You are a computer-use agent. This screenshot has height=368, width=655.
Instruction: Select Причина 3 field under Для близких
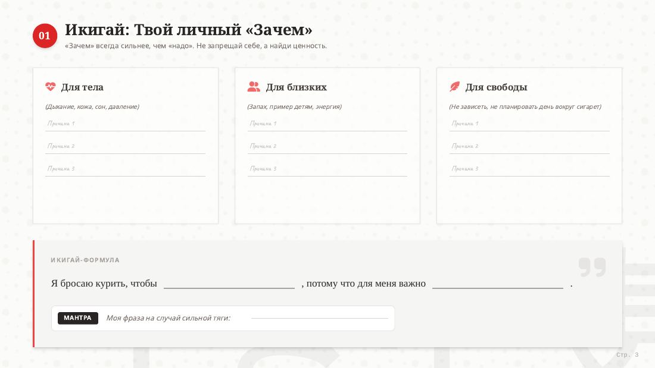[x=327, y=169]
